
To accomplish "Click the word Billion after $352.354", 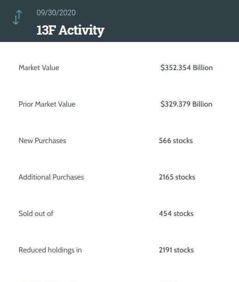I will (x=203, y=68).
